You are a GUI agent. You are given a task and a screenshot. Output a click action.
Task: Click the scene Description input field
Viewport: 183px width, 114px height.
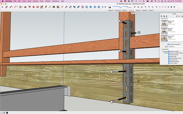pyautogui.click(x=176, y=49)
